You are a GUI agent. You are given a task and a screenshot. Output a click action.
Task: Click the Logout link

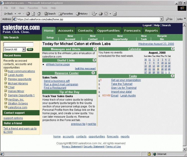(x=147, y=25)
